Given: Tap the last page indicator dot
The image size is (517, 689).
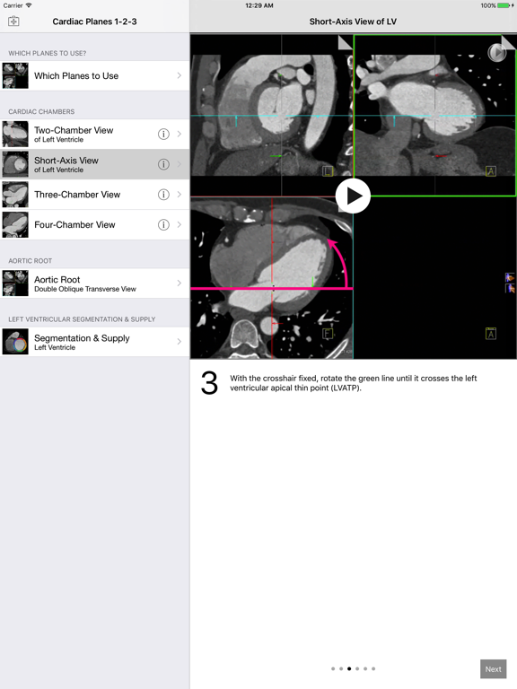Looking at the screenshot, I should pos(373,668).
